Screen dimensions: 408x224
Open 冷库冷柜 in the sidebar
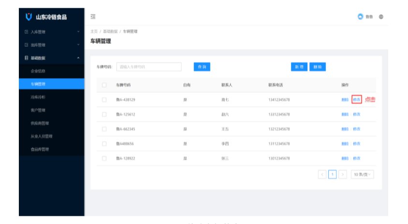38,97
